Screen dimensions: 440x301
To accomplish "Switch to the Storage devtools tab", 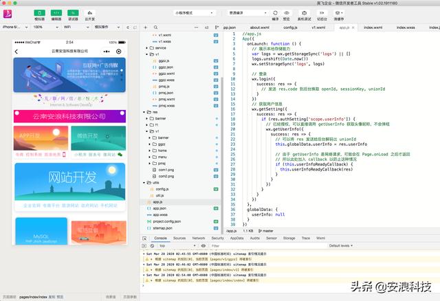I will point(289,238).
